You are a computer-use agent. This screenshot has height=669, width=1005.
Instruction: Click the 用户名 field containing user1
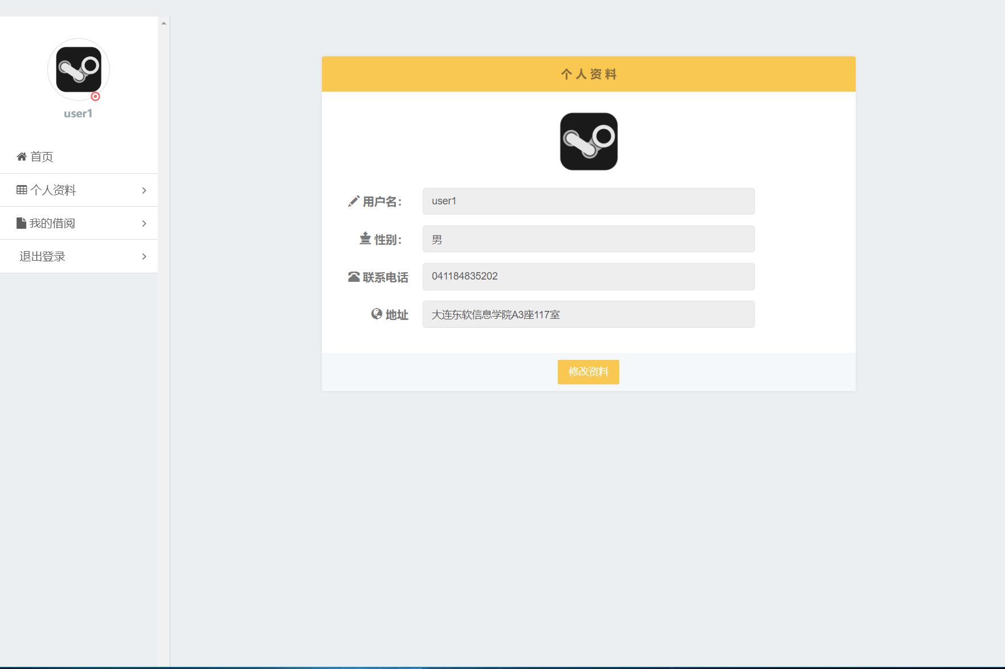click(x=589, y=201)
